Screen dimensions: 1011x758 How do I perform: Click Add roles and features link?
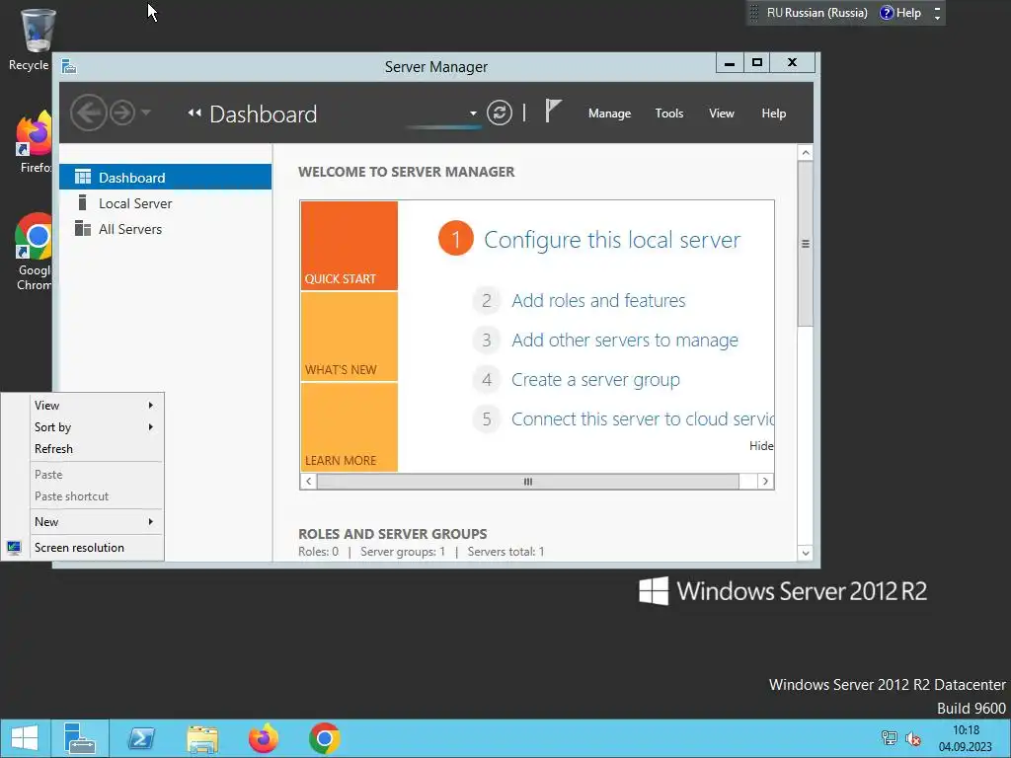598,300
